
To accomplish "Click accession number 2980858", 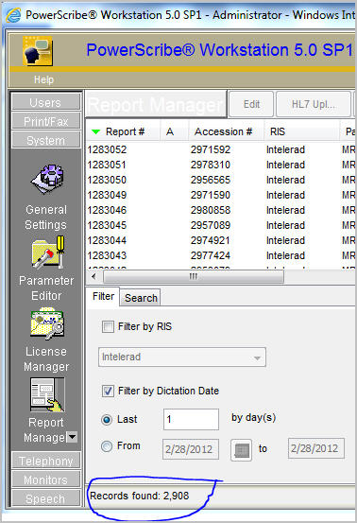I will [211, 210].
